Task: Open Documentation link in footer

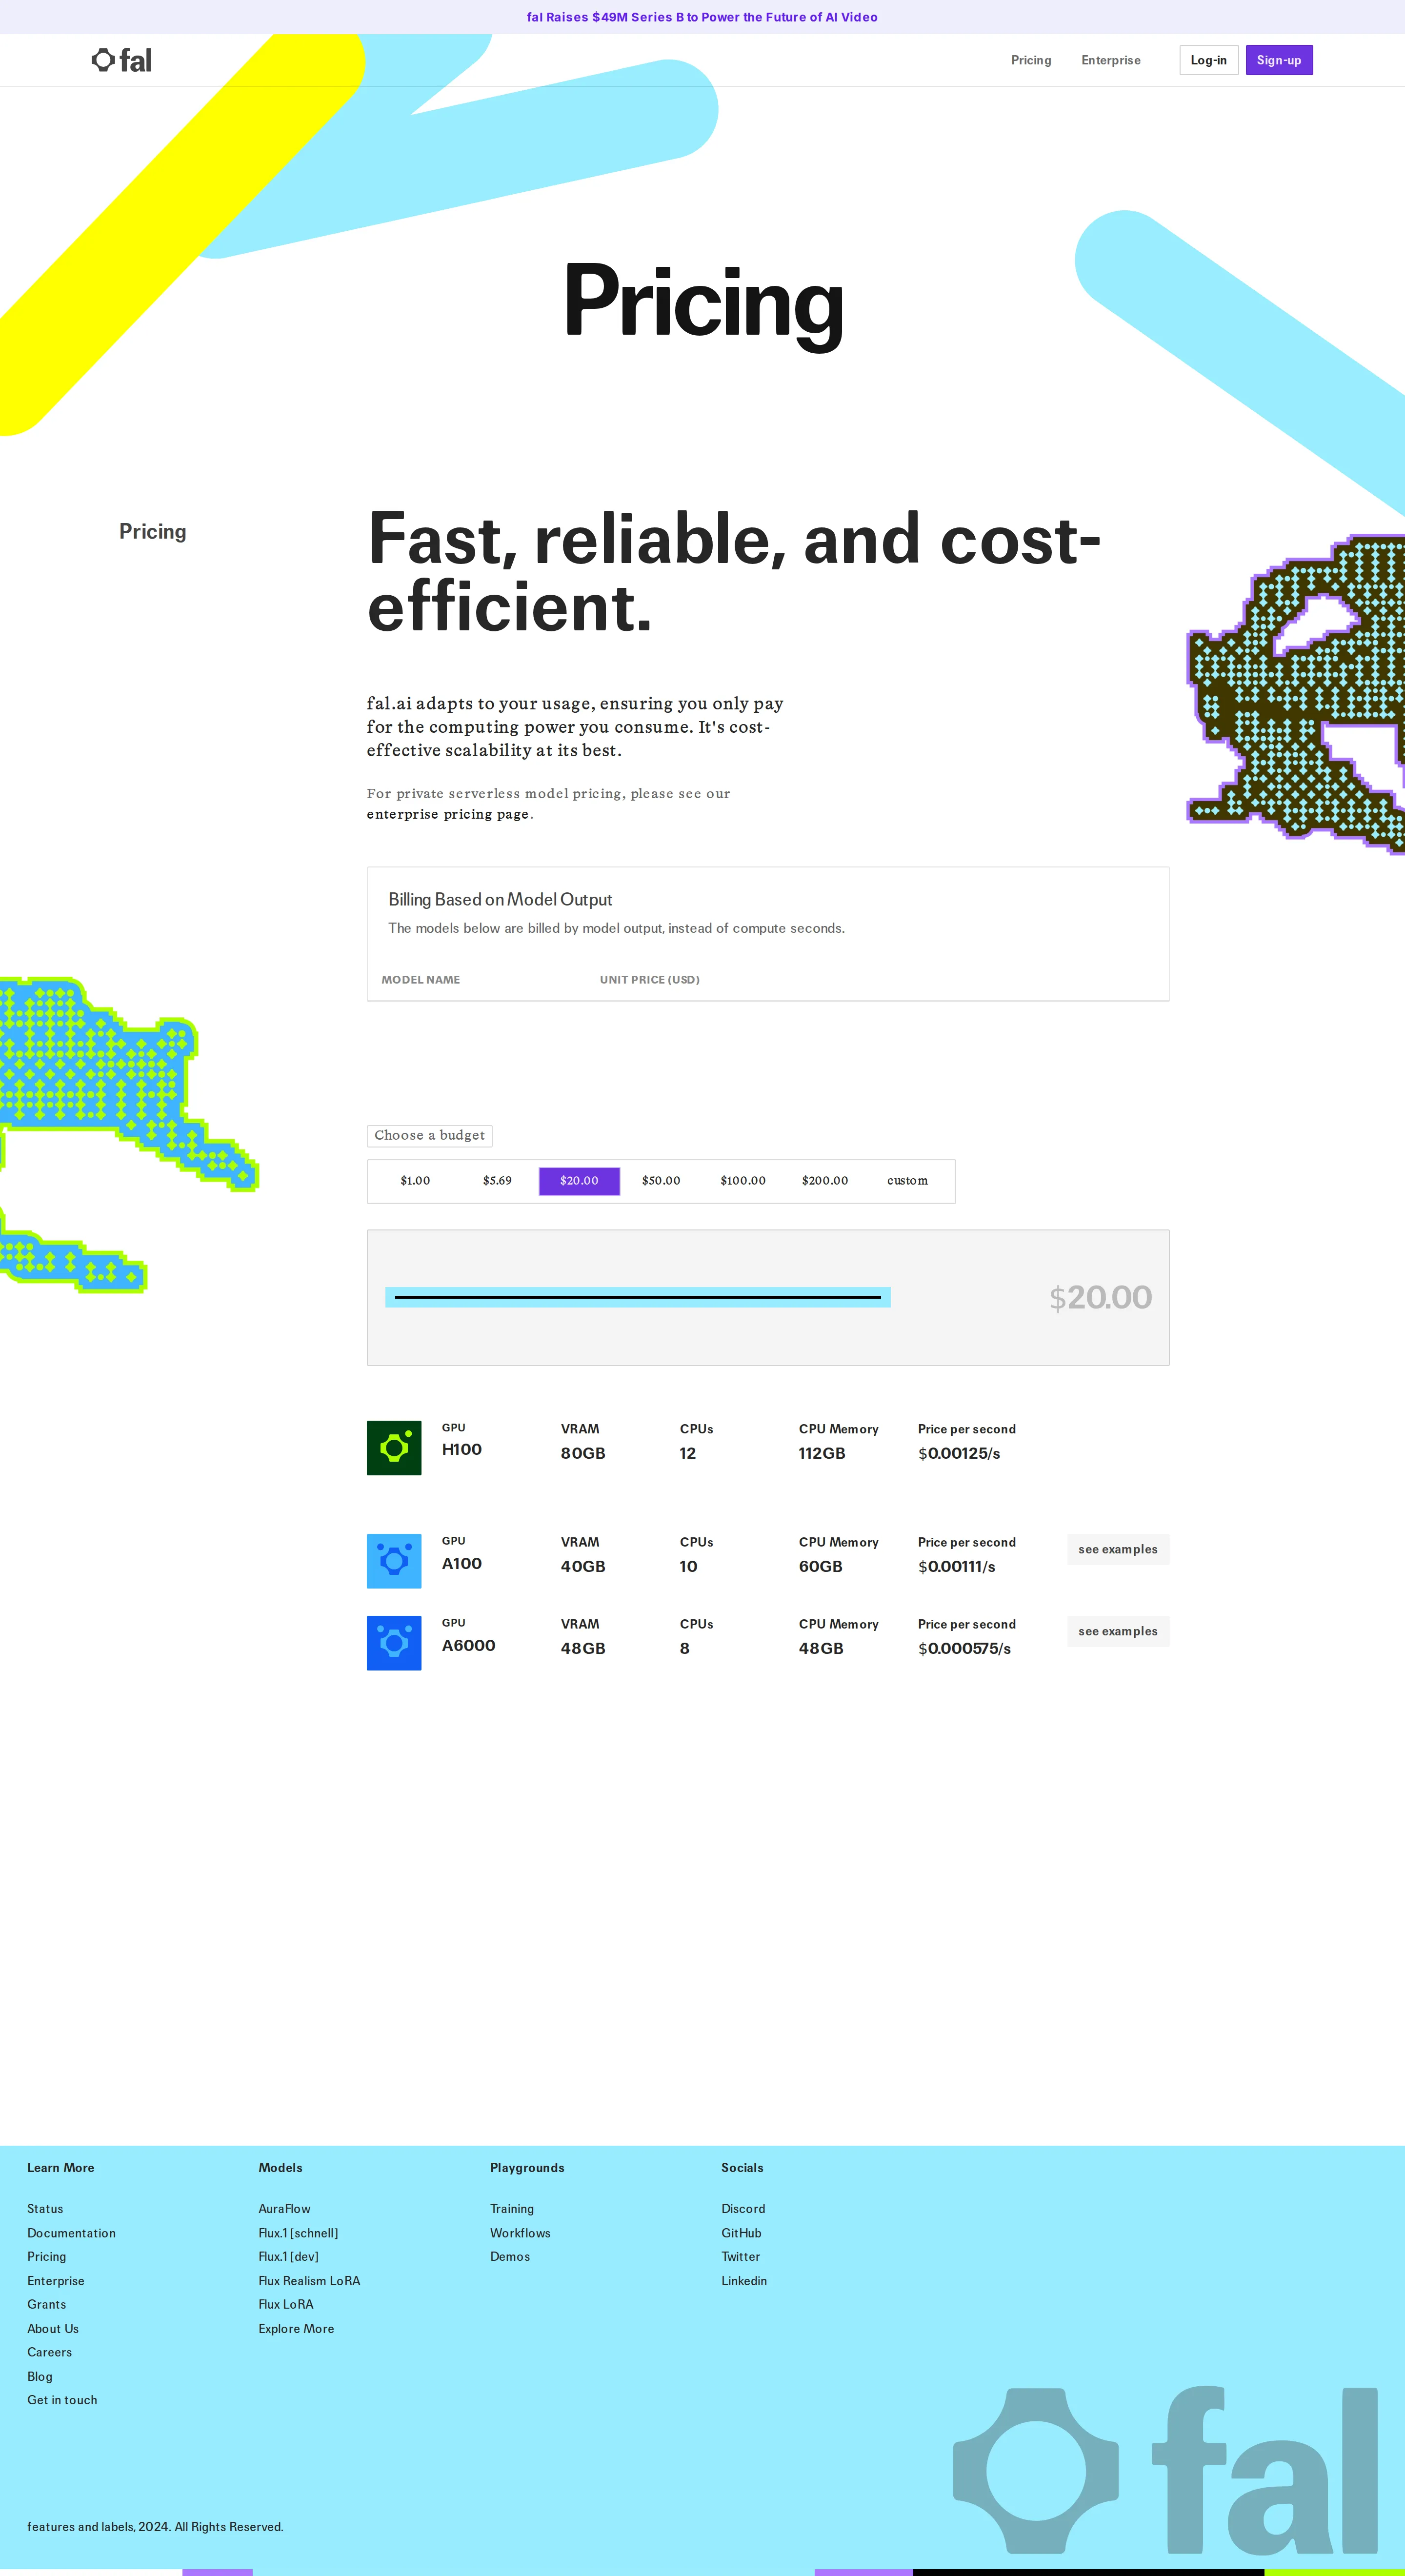Action: coord(71,2233)
